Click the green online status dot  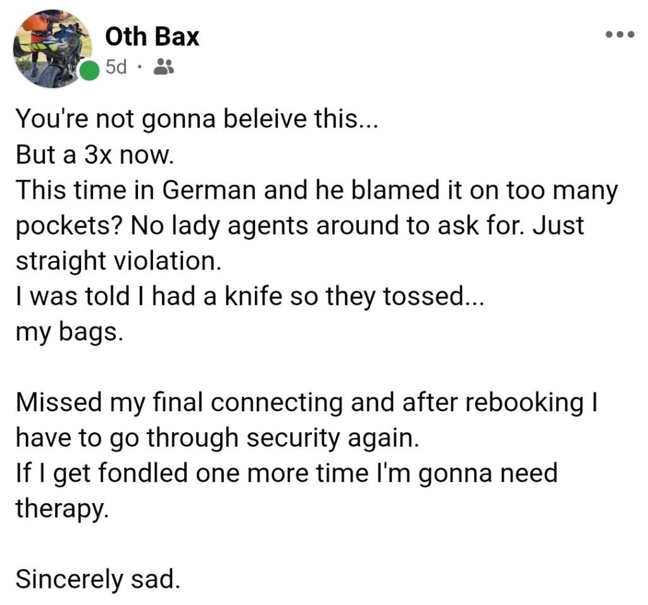(89, 71)
